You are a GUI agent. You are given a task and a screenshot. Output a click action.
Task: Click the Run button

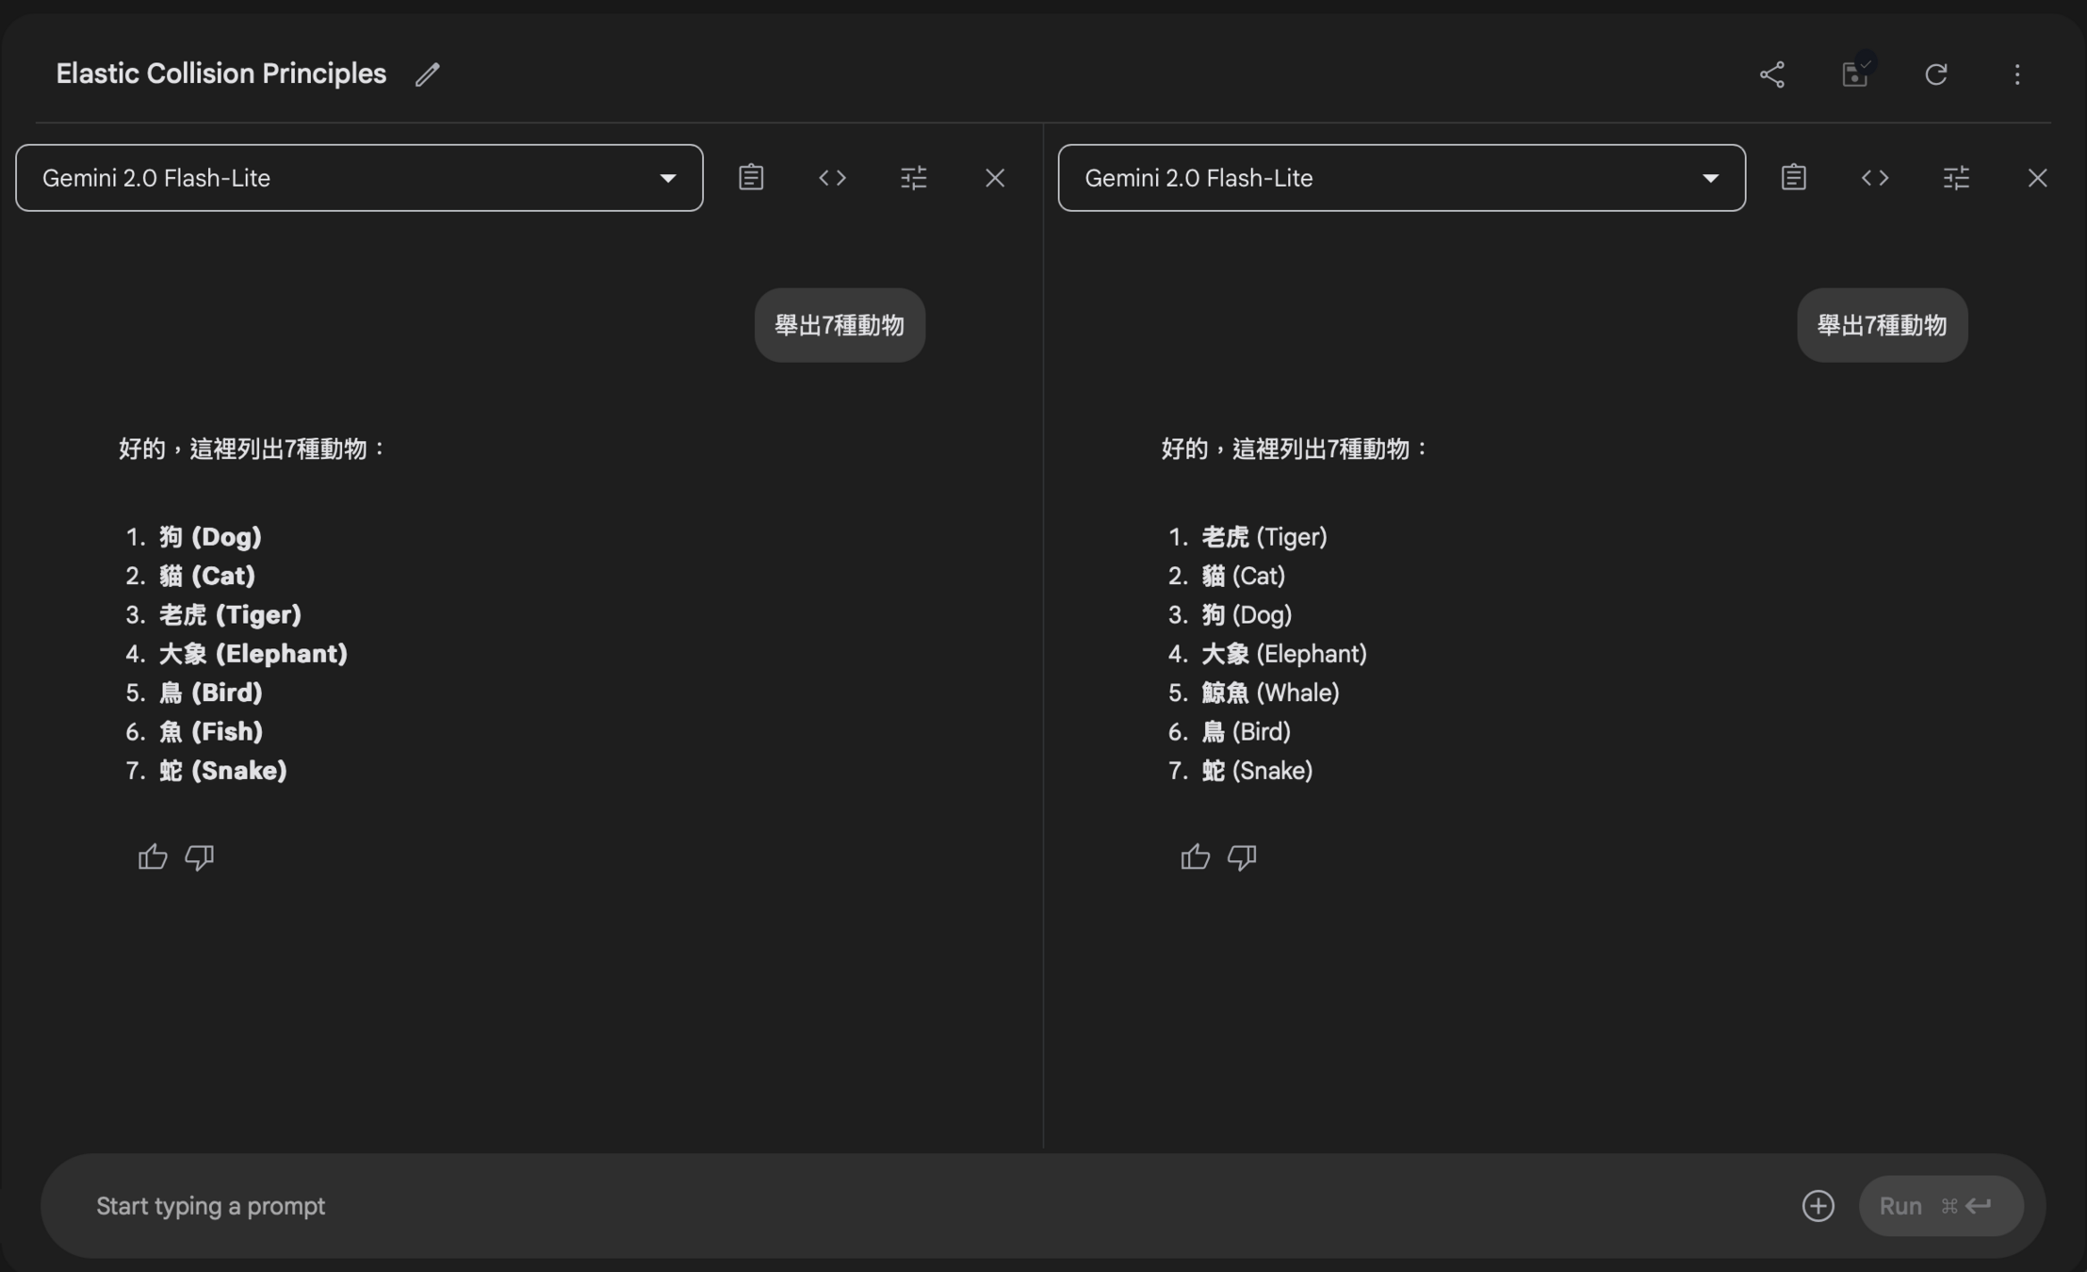1939,1205
